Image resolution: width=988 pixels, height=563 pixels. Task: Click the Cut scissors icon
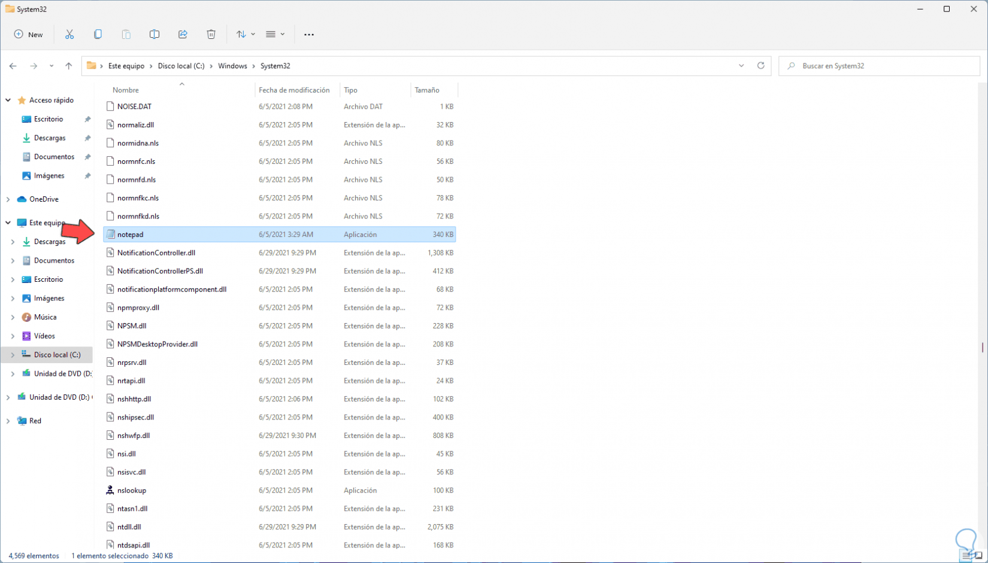click(x=69, y=35)
